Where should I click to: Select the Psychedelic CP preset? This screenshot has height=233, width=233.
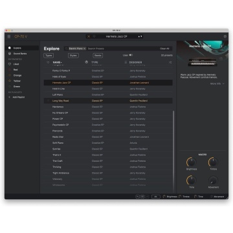click(108, 125)
